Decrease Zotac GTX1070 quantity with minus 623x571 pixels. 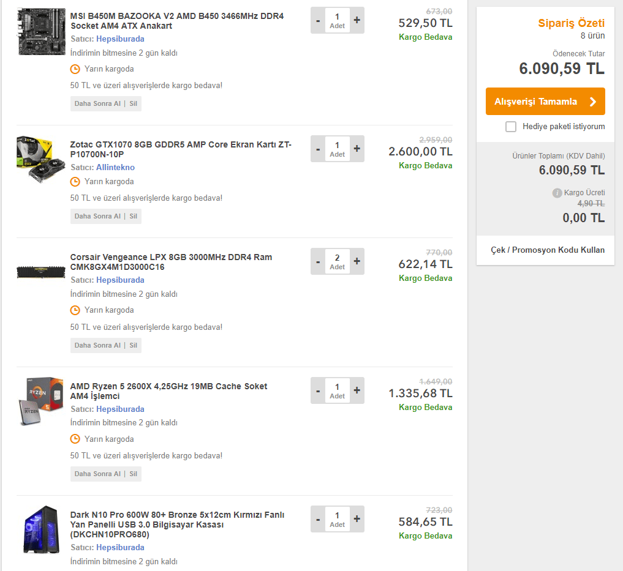point(318,149)
